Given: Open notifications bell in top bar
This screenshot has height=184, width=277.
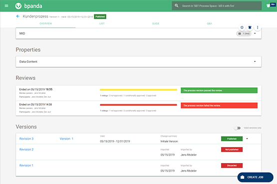Looking at the screenshot, I should 269,6.
